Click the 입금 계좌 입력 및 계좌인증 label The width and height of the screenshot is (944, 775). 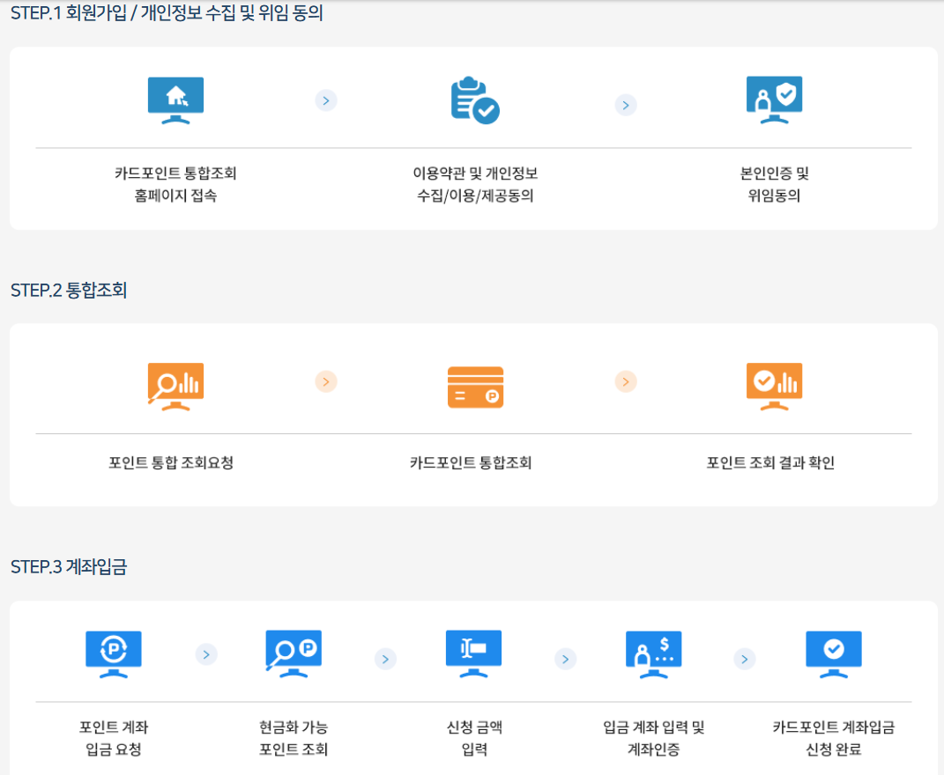(x=653, y=732)
